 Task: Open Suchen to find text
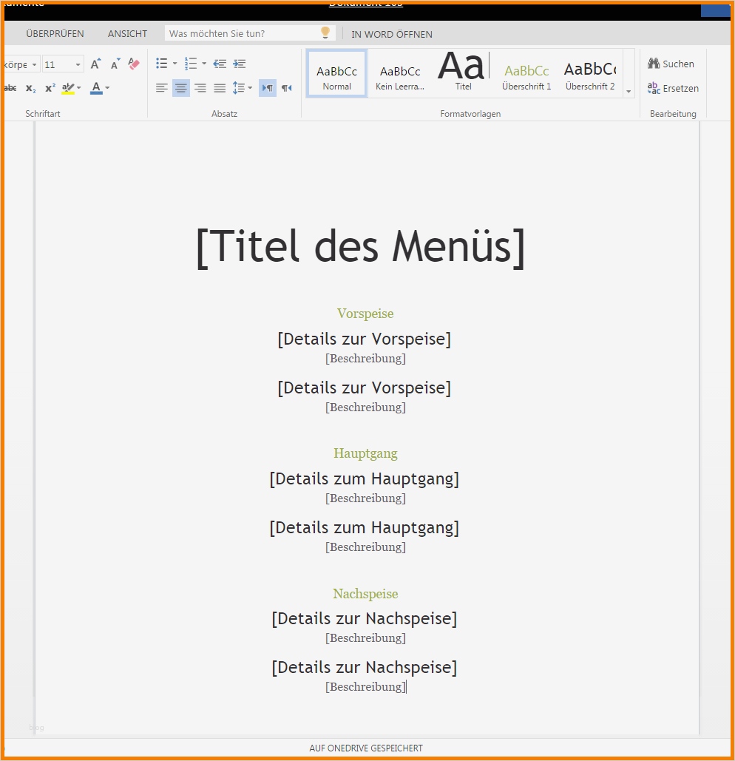671,64
